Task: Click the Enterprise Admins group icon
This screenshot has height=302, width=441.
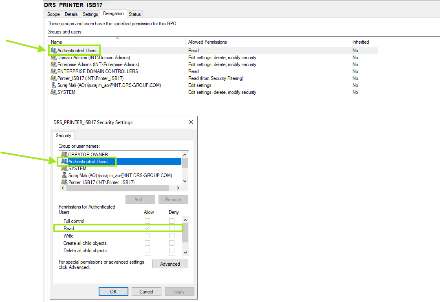Action: click(x=53, y=64)
